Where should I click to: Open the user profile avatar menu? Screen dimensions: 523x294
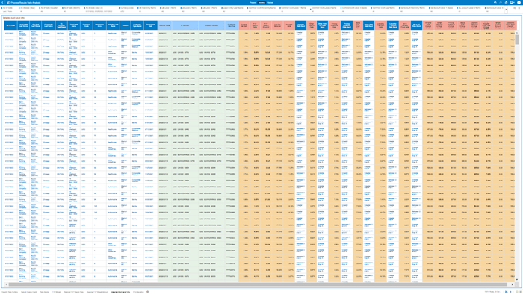tap(519, 2)
